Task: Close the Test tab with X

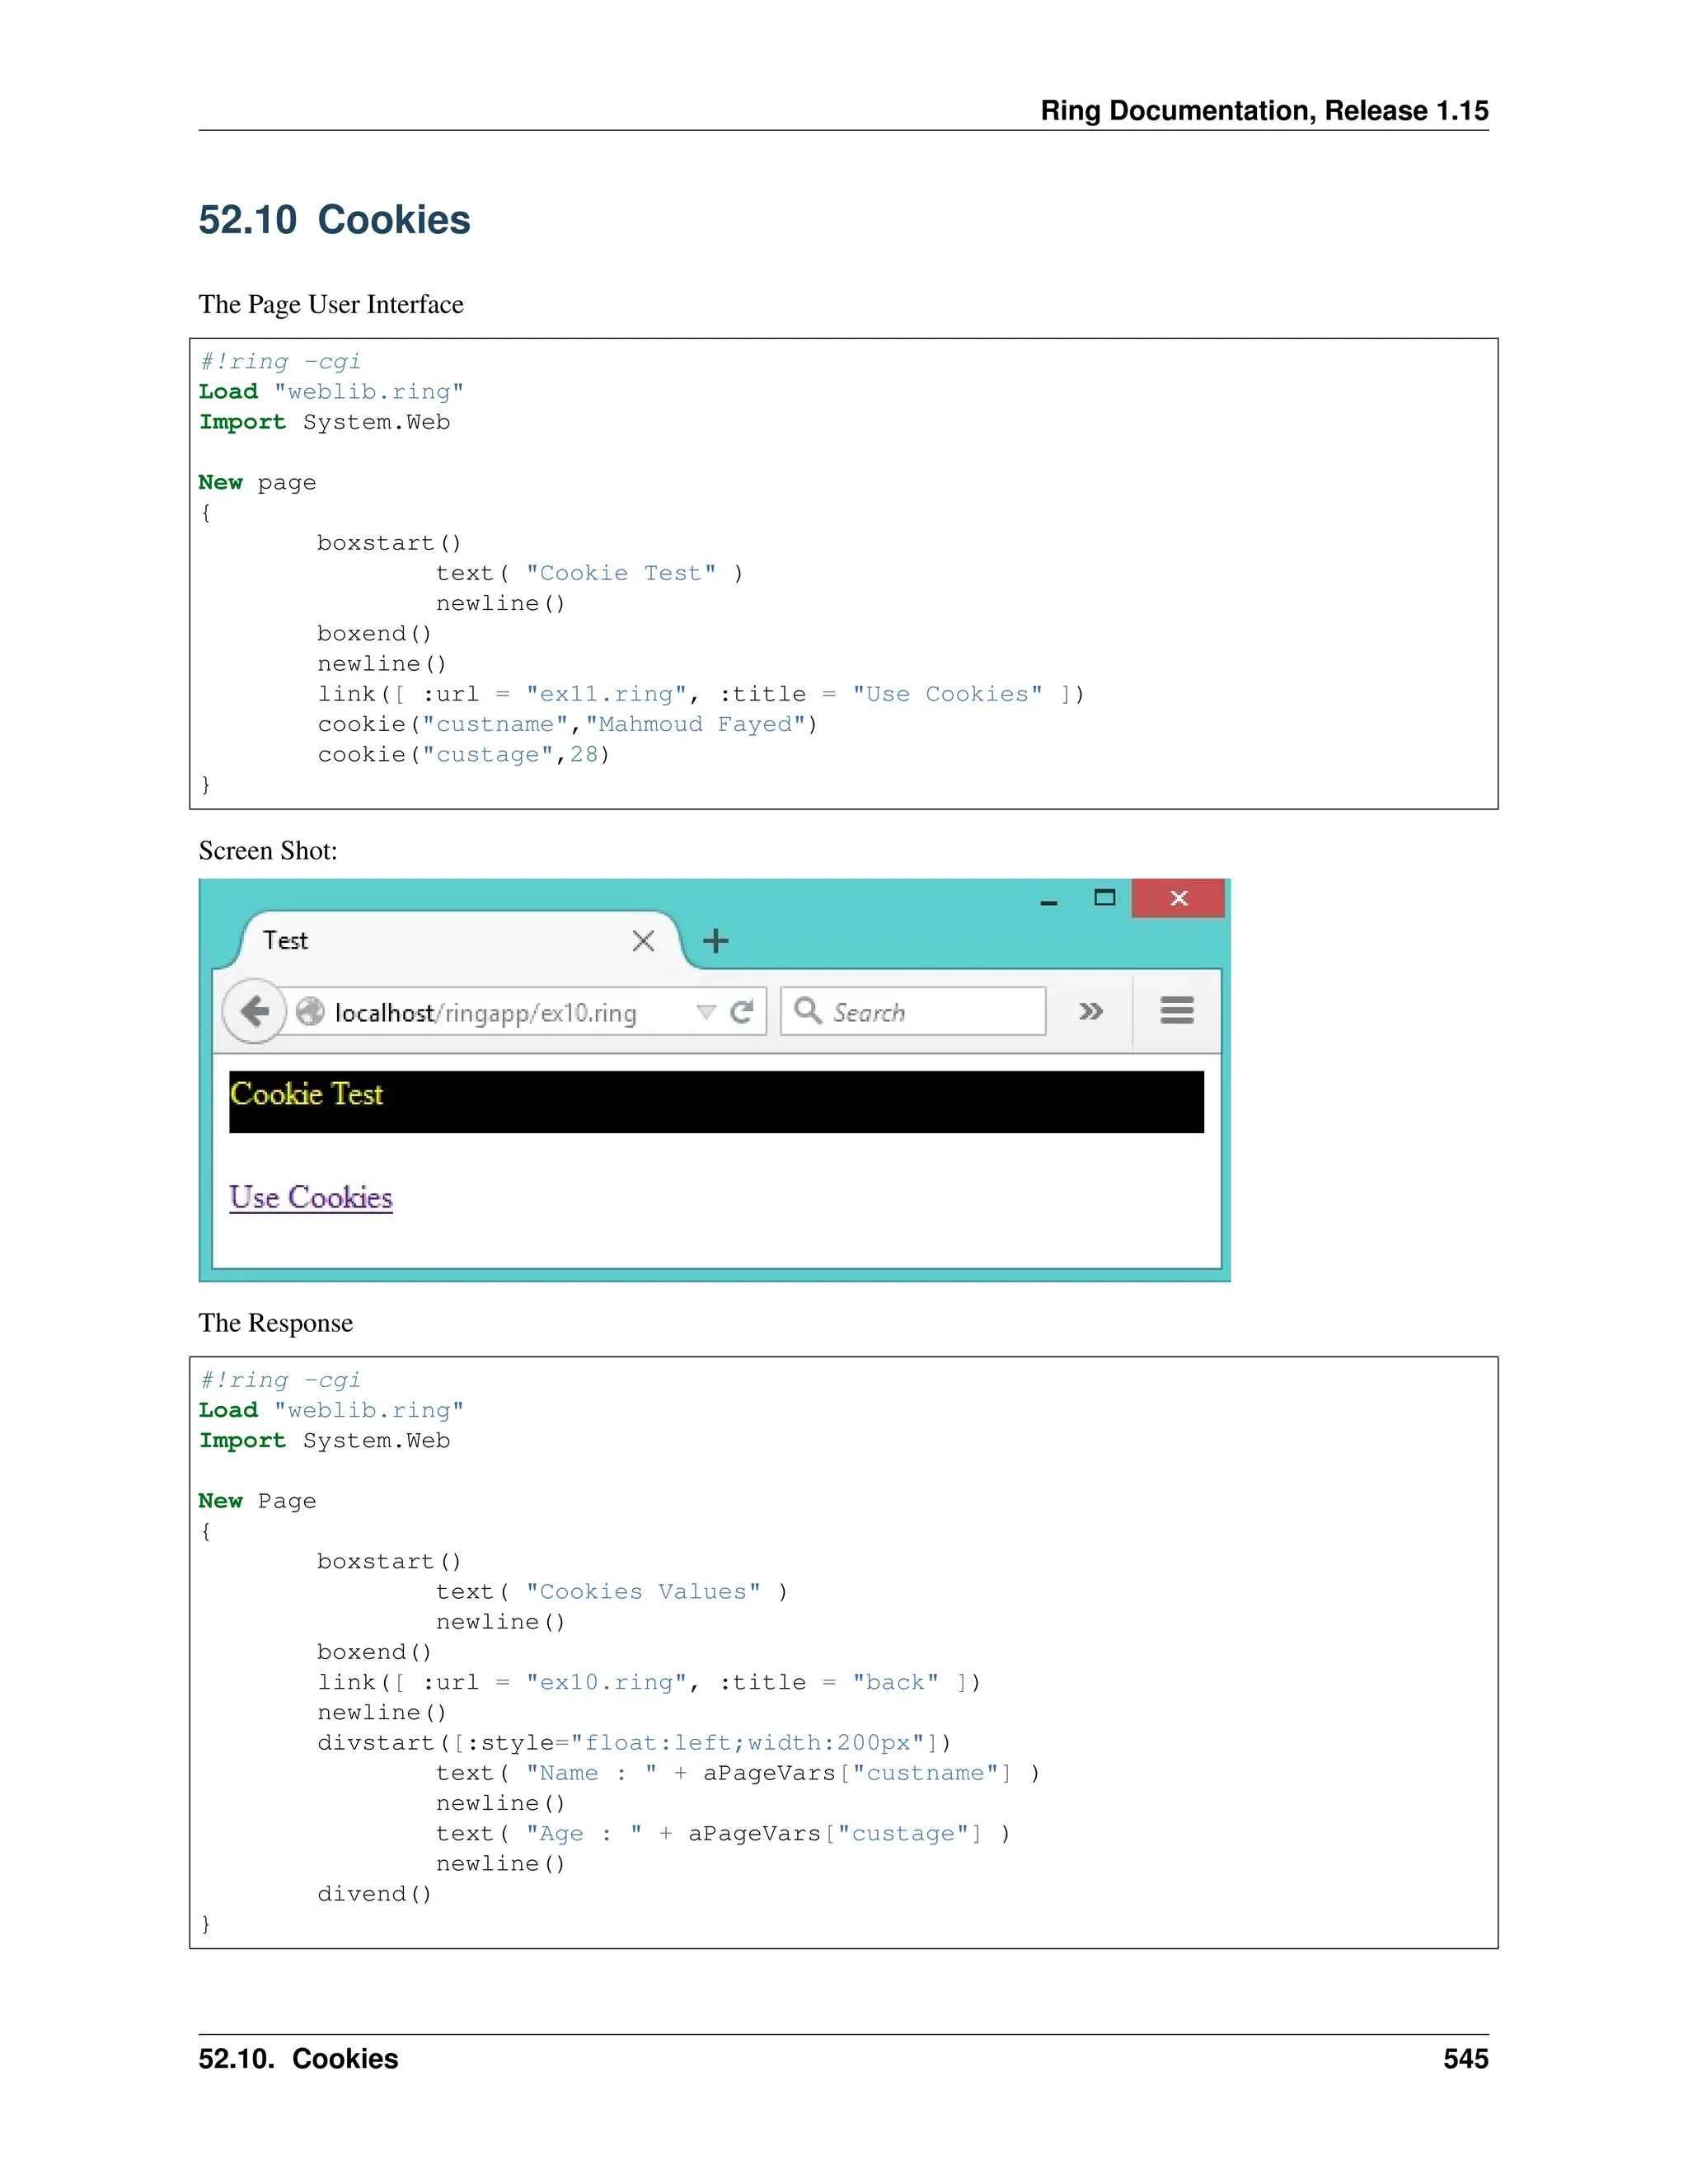Action: 643,941
